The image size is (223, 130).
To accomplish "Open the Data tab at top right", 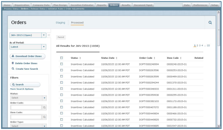I will (187, 5).
